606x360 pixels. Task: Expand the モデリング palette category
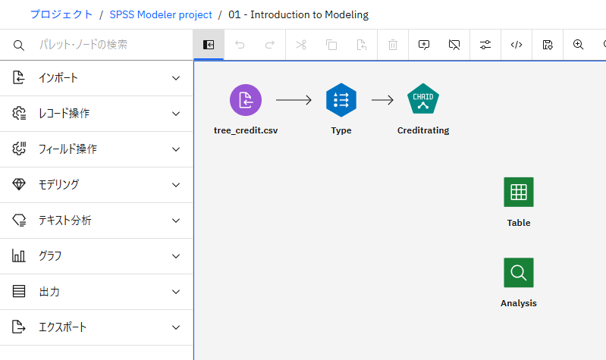[x=96, y=185]
